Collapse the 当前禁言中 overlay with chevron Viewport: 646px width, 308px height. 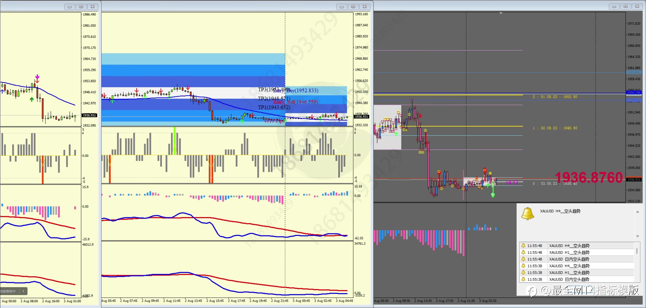pos(23,291)
